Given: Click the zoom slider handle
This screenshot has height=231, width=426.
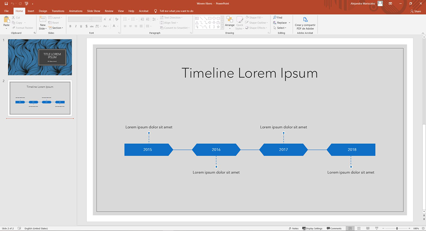Looking at the screenshot, I should 397,229.
